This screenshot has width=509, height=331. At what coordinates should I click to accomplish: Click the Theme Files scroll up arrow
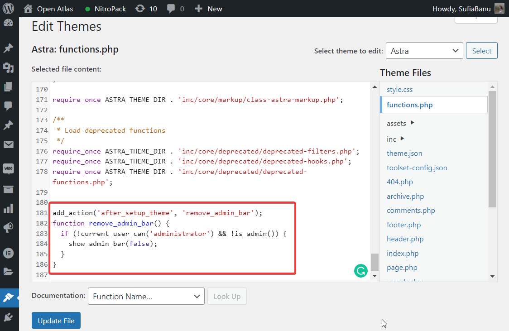492,86
